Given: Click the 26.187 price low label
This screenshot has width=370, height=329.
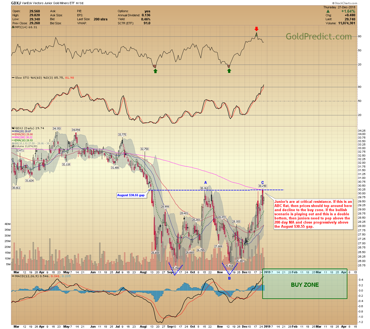Looking at the screenshot, I should click(x=240, y=261).
